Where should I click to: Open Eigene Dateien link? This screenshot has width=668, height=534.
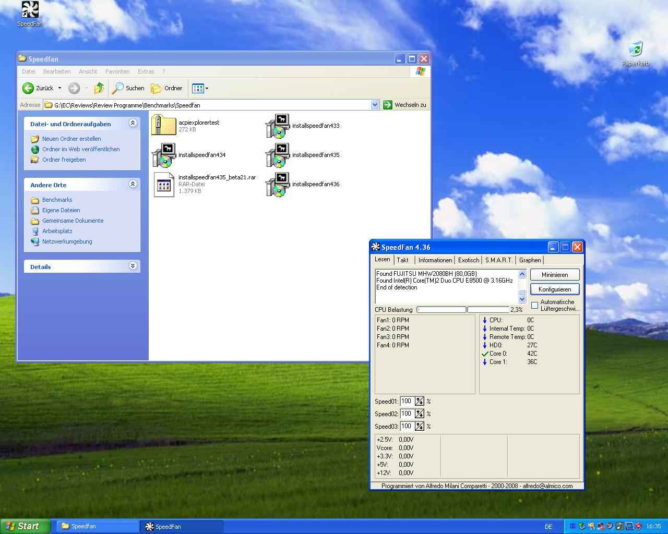pos(61,210)
